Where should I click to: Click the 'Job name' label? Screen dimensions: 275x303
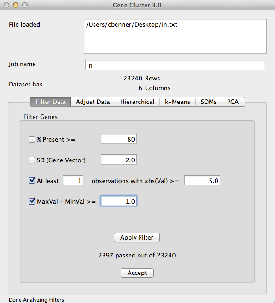22,64
